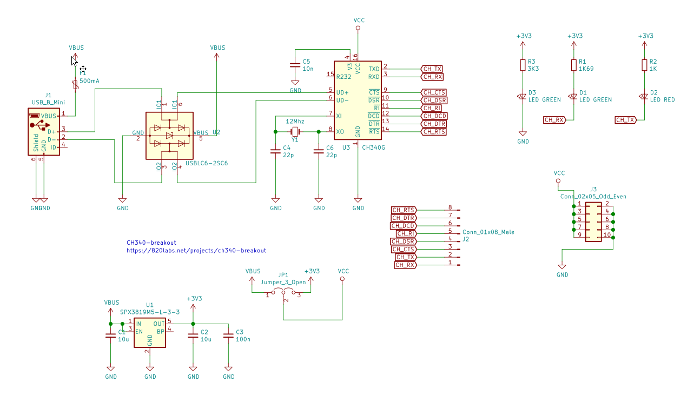Select the JP1 three-pin jumper symbol

(283, 293)
